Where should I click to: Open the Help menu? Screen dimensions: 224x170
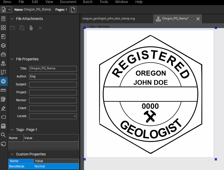pos(139,2)
